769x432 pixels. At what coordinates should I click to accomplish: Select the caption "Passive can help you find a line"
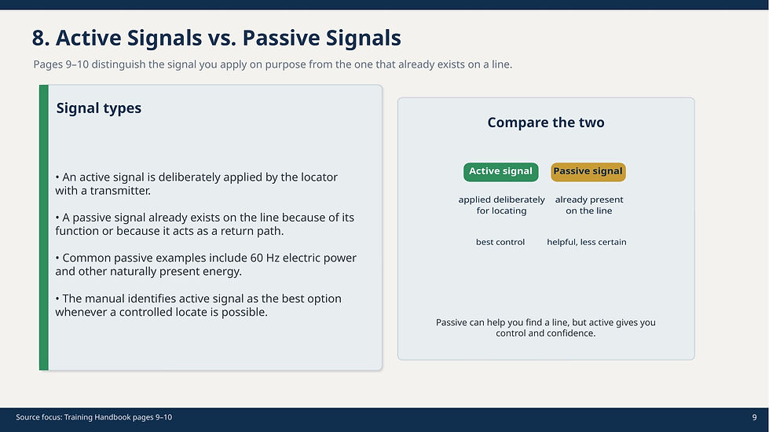[x=546, y=328]
